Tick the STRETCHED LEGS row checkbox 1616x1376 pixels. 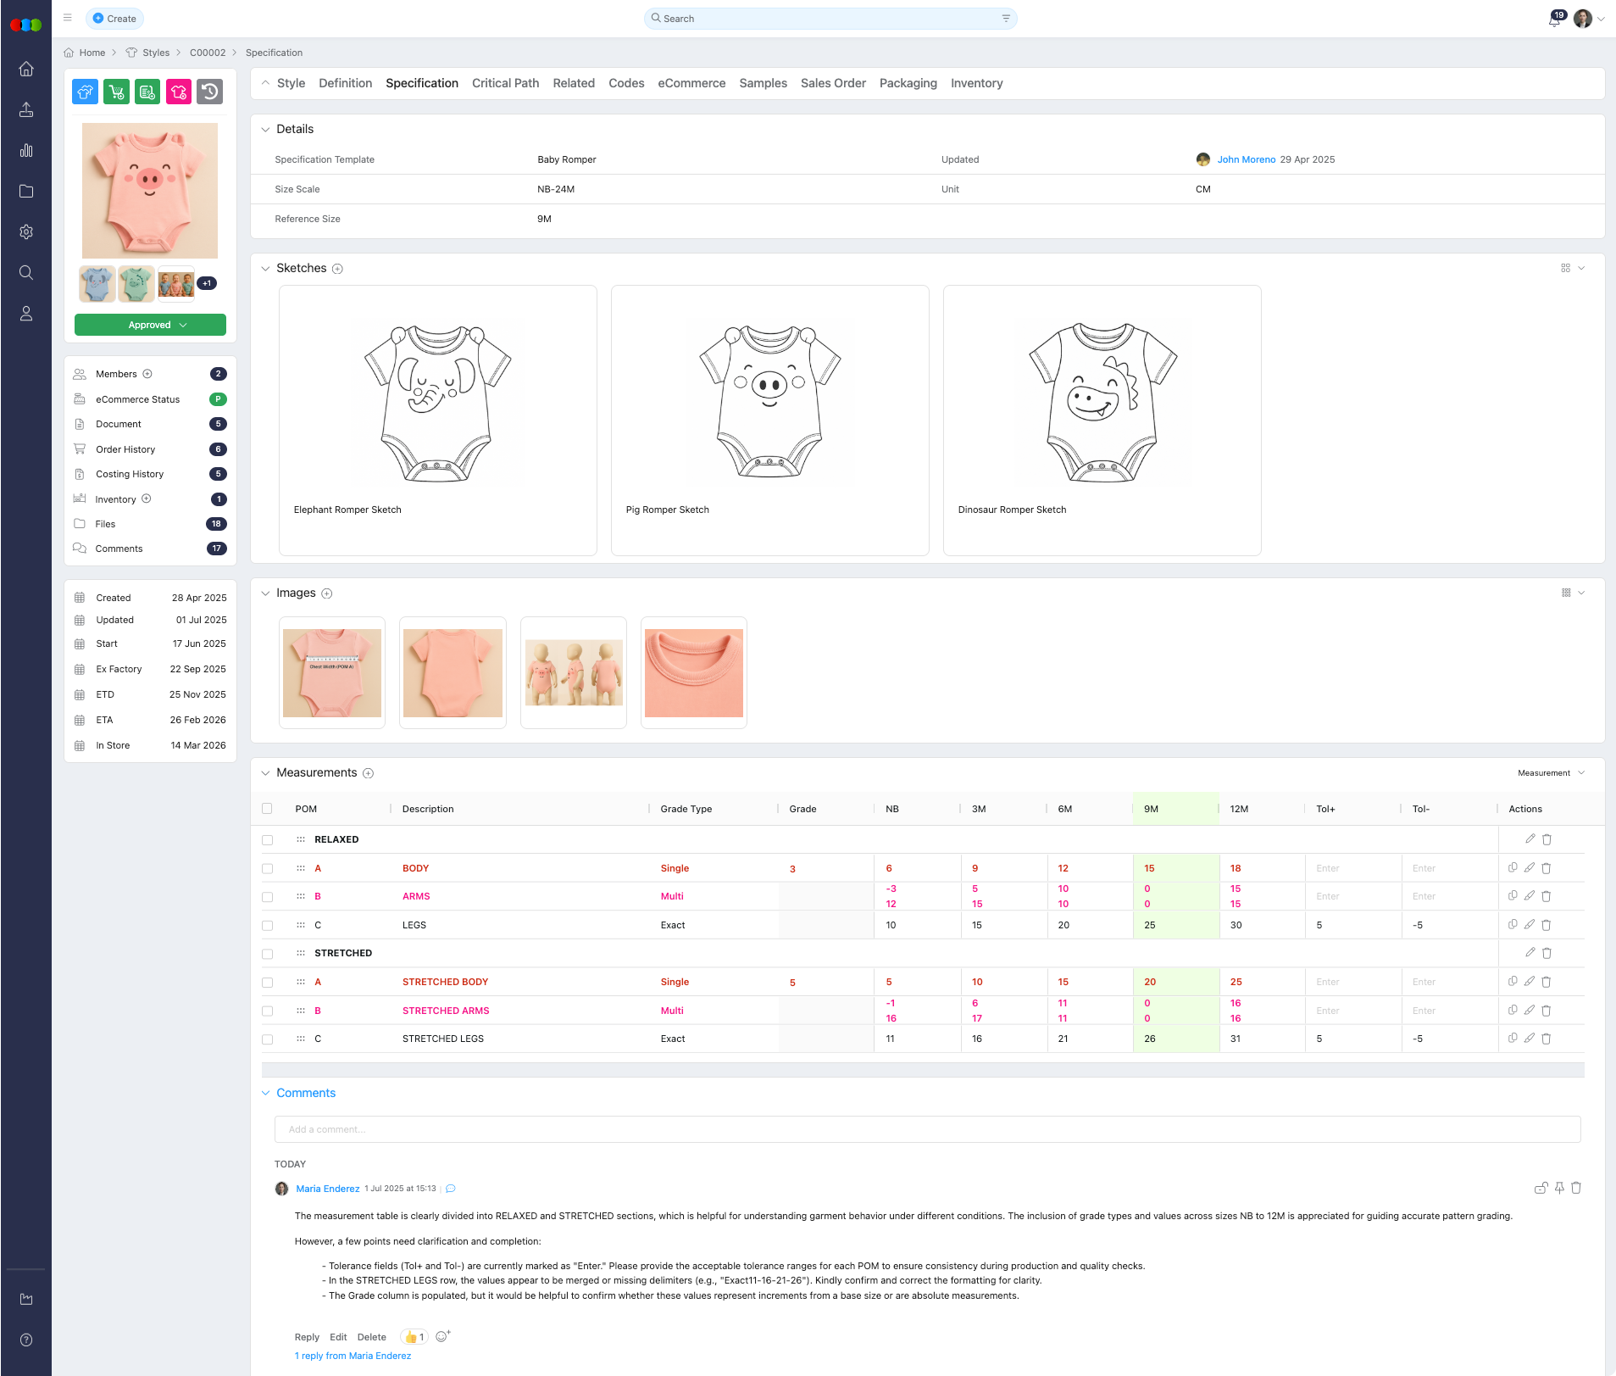[268, 1039]
